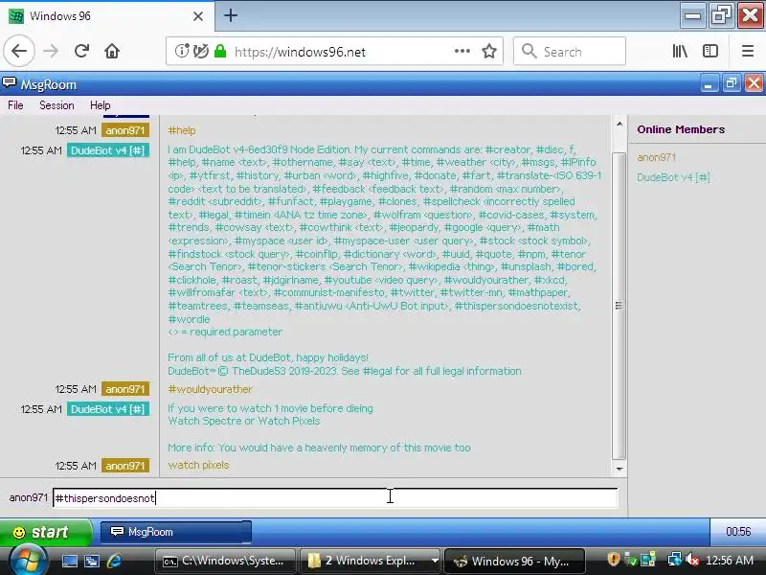This screenshot has width=766, height=575.
Task: Switch to Windows 96 - My... taskbar button
Action: coord(515,561)
